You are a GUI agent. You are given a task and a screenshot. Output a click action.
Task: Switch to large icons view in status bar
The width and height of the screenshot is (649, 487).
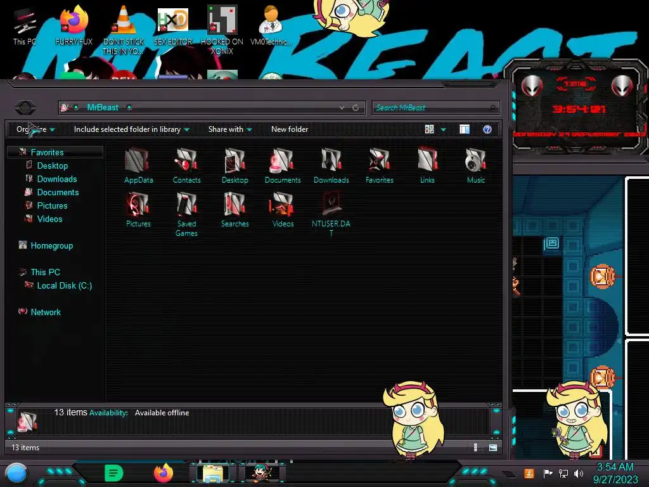click(493, 447)
